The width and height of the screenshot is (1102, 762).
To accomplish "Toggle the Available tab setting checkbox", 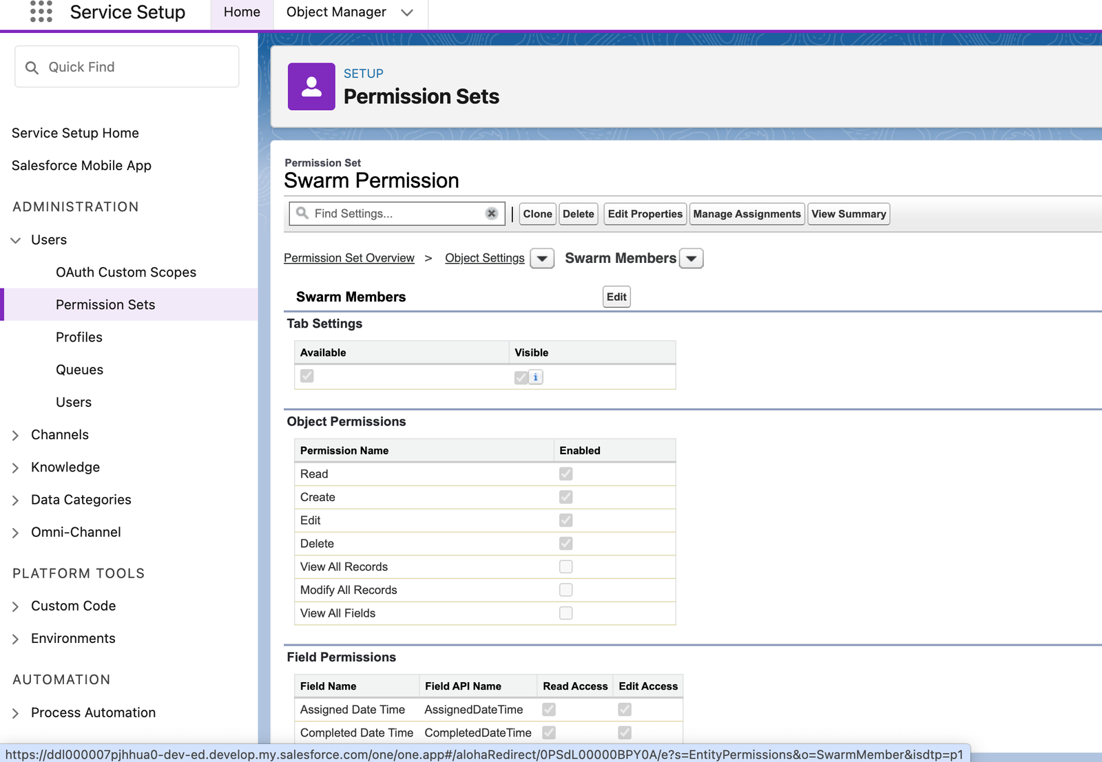I will click(307, 376).
